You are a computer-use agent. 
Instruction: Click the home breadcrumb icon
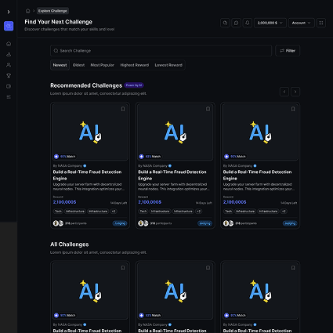[x=27, y=11]
